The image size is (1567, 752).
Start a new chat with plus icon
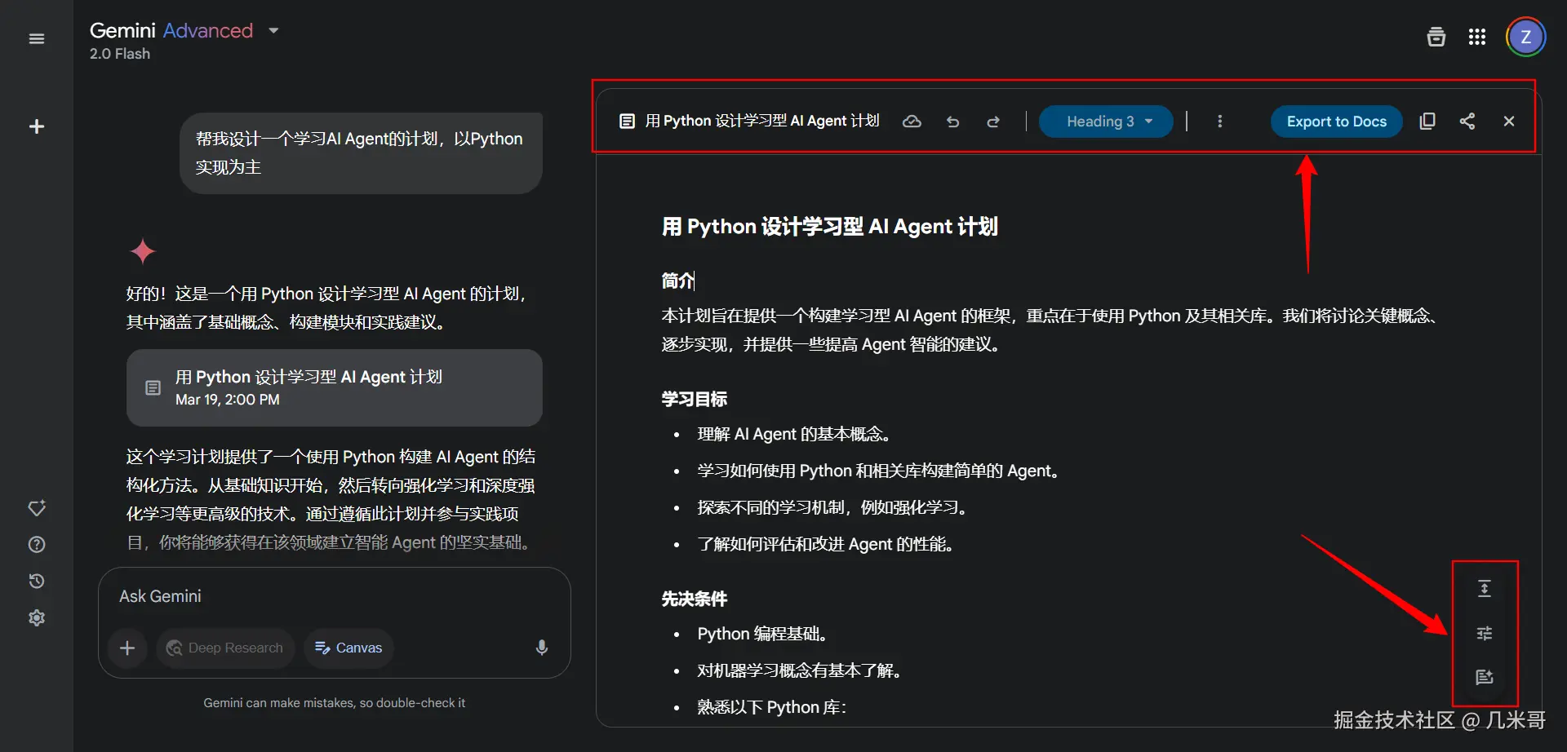[x=37, y=126]
